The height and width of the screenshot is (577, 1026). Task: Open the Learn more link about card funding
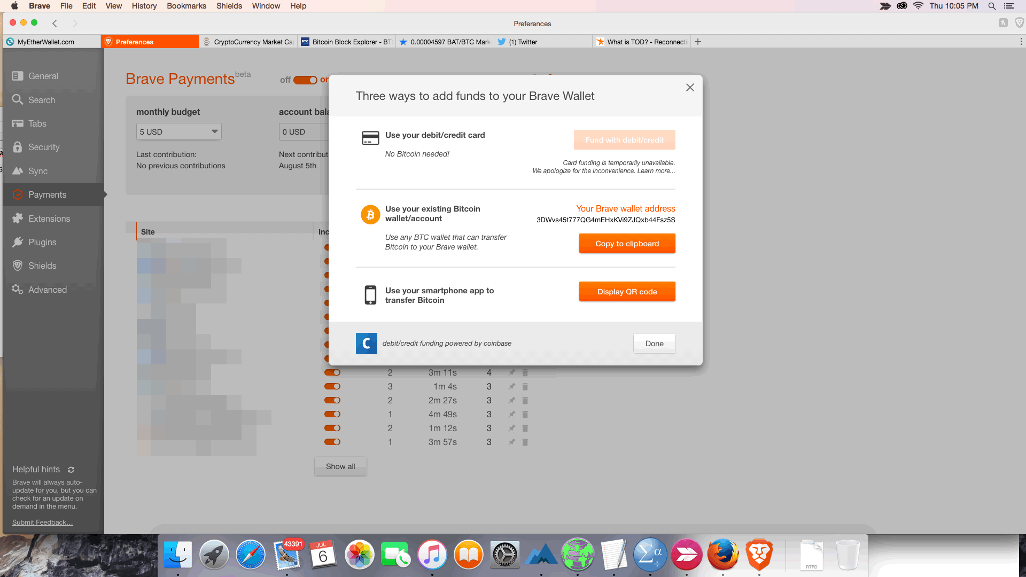click(x=656, y=171)
